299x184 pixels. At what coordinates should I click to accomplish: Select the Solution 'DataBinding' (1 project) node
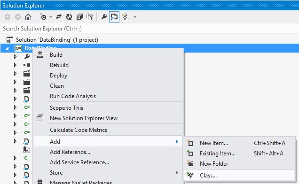point(57,40)
